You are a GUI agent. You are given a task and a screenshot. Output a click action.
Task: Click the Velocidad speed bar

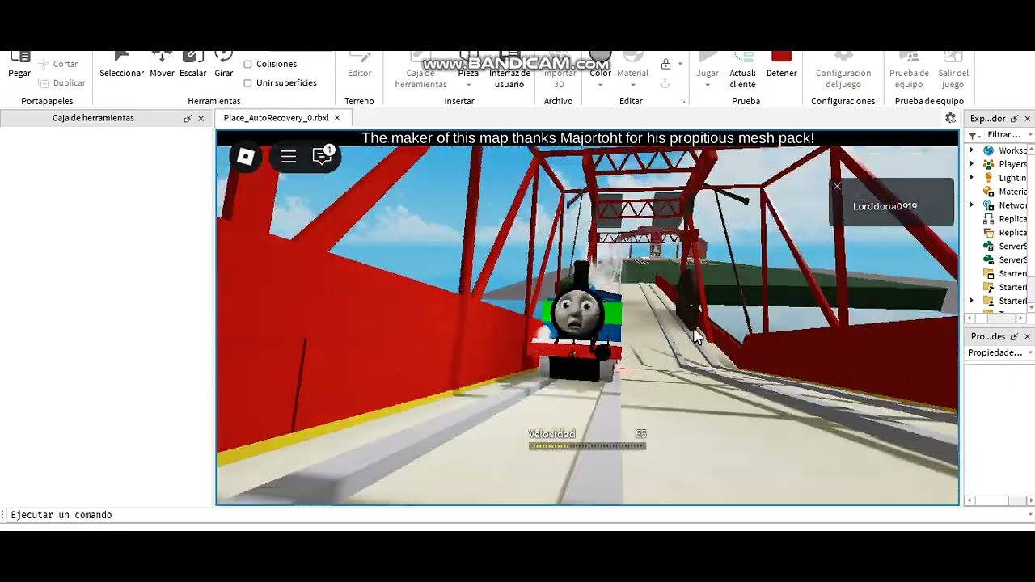[x=587, y=445]
